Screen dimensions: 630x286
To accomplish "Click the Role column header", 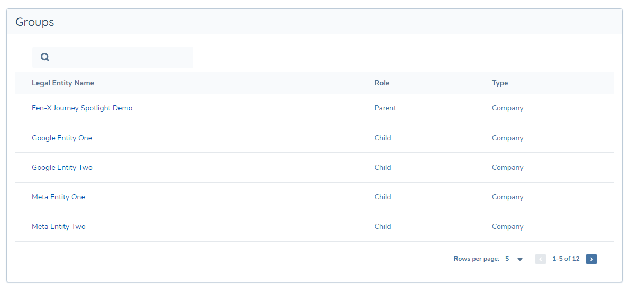I will (x=381, y=83).
